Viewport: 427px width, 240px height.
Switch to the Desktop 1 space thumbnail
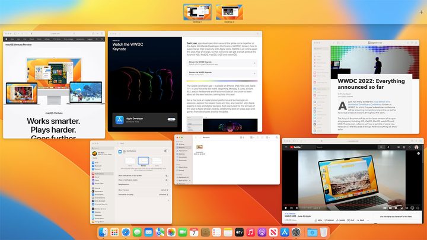point(197,12)
